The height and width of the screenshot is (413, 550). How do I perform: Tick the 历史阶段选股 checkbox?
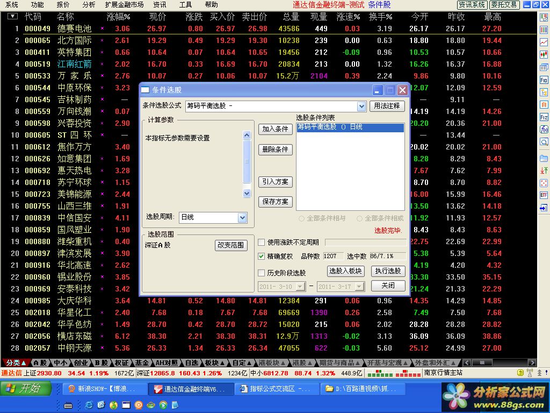click(261, 273)
